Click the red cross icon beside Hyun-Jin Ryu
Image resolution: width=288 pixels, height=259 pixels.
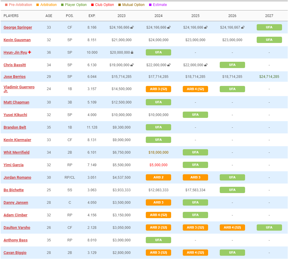(30, 52)
